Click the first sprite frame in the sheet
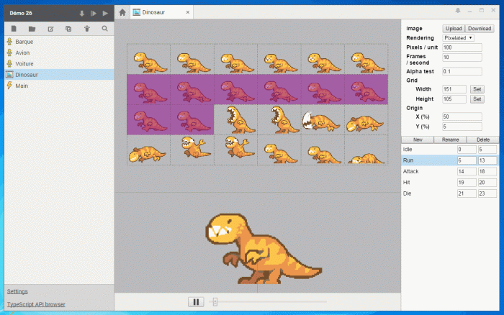The image size is (504, 315). point(149,59)
